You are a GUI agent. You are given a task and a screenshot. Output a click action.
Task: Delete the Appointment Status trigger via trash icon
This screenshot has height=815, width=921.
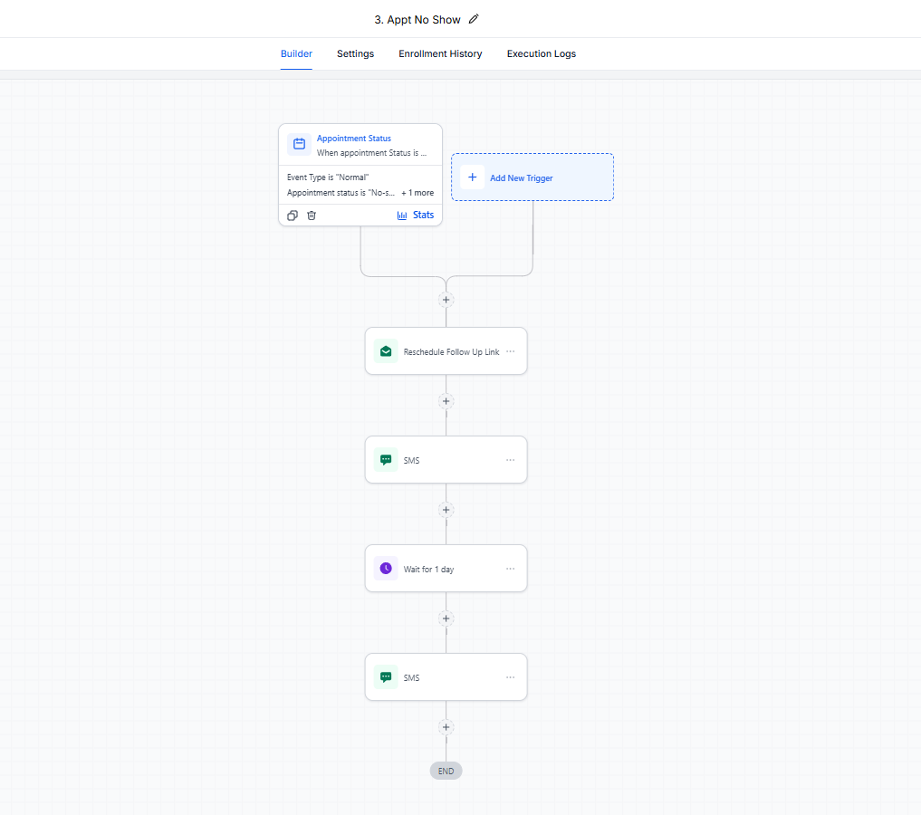point(312,216)
